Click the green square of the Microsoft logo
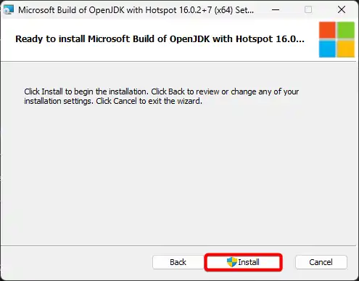Viewport: 359px width, 281px height. coord(346,30)
